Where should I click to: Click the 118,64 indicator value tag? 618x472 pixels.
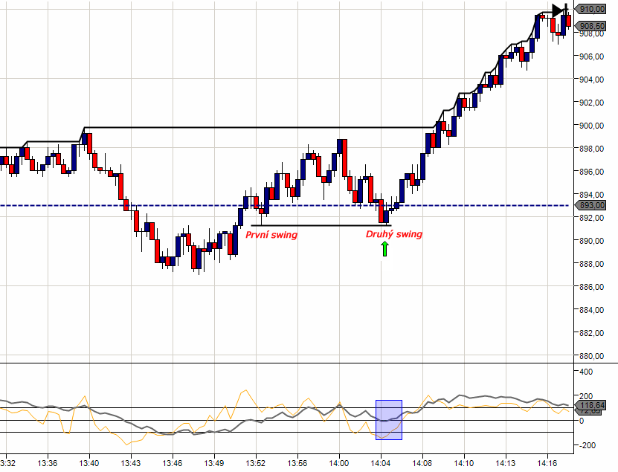point(590,405)
